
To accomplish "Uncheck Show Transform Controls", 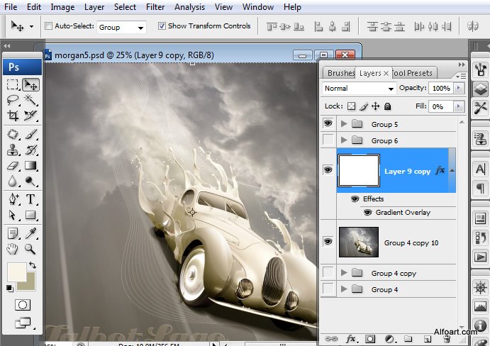I will point(162,26).
